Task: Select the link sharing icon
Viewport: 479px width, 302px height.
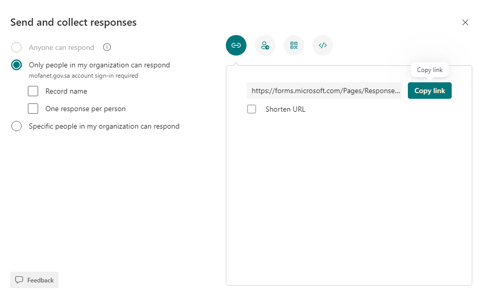Action: (236, 45)
